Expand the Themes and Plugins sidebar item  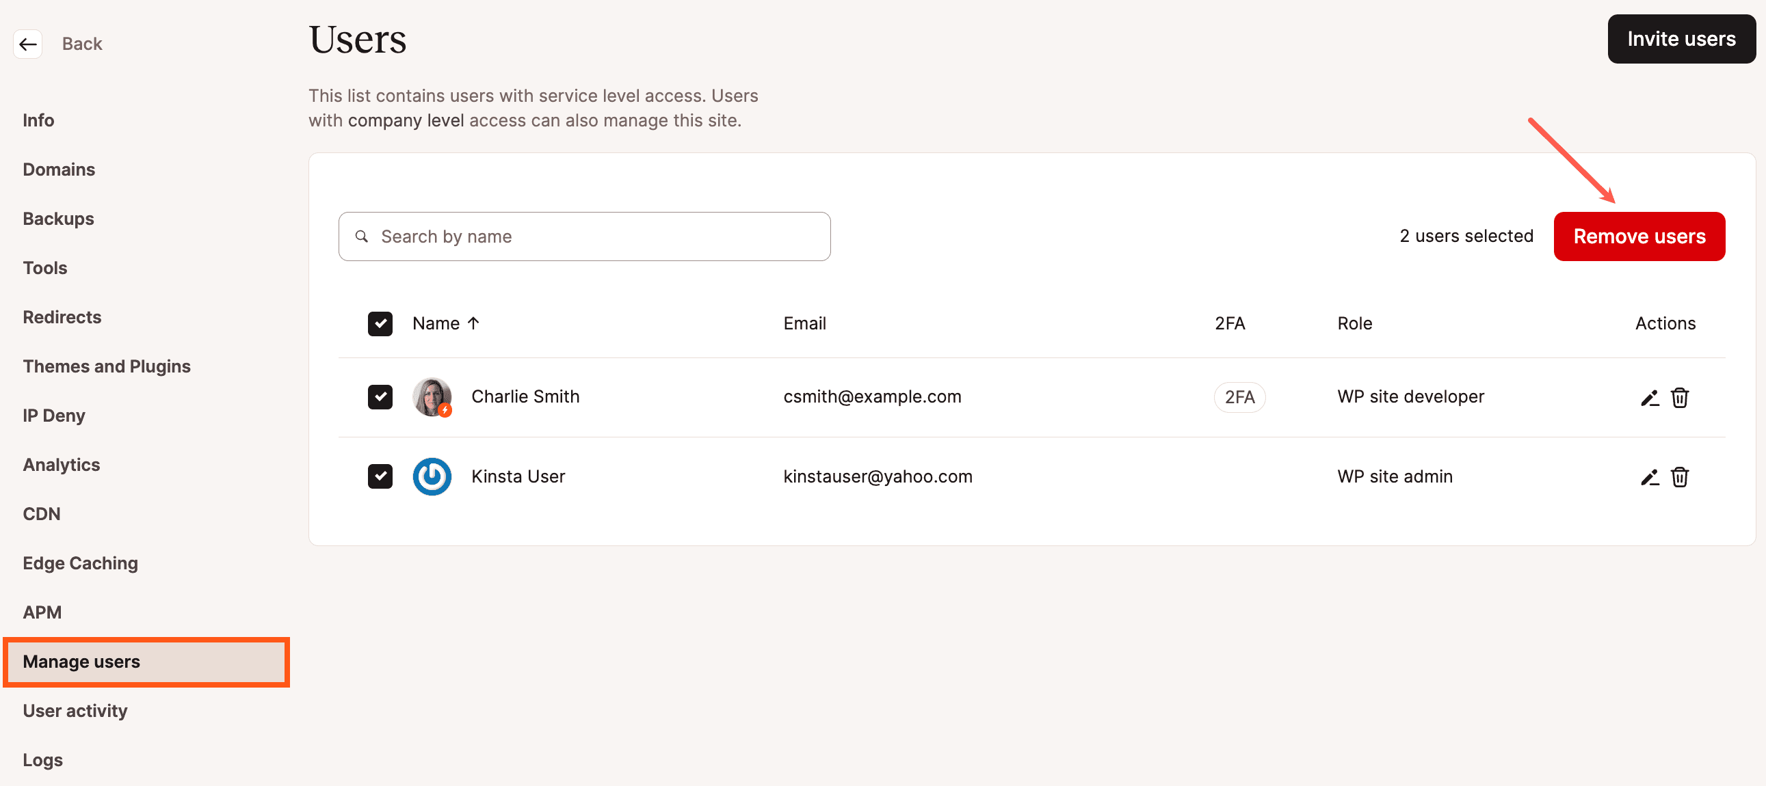106,366
